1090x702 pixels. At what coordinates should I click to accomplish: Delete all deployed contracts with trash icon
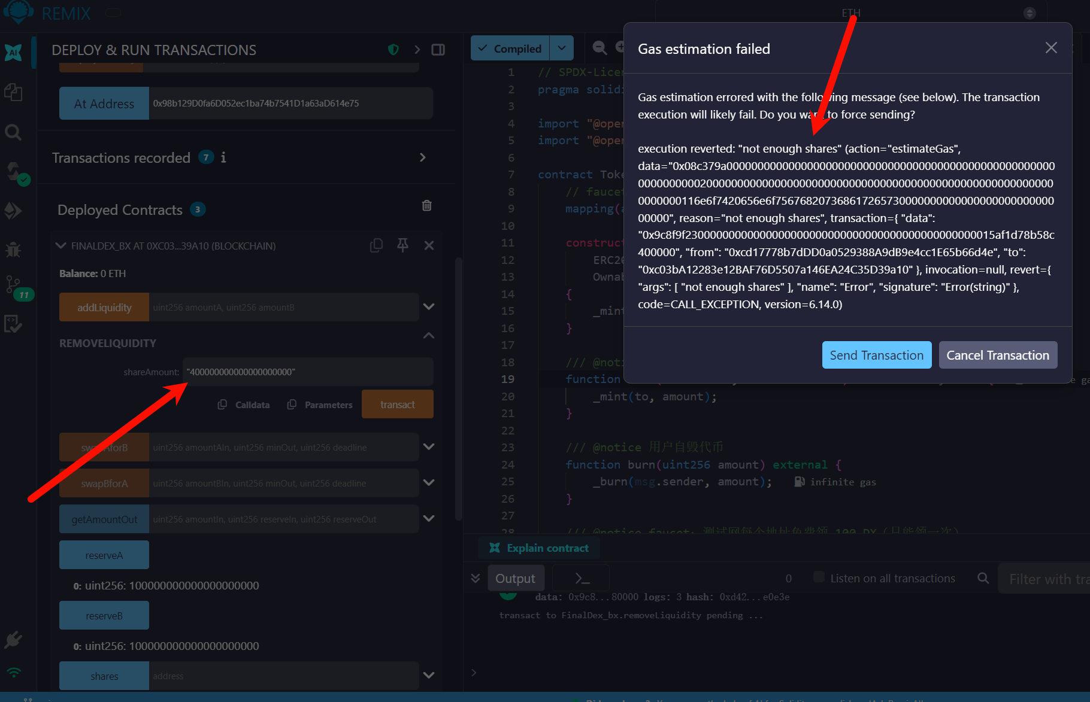426,206
